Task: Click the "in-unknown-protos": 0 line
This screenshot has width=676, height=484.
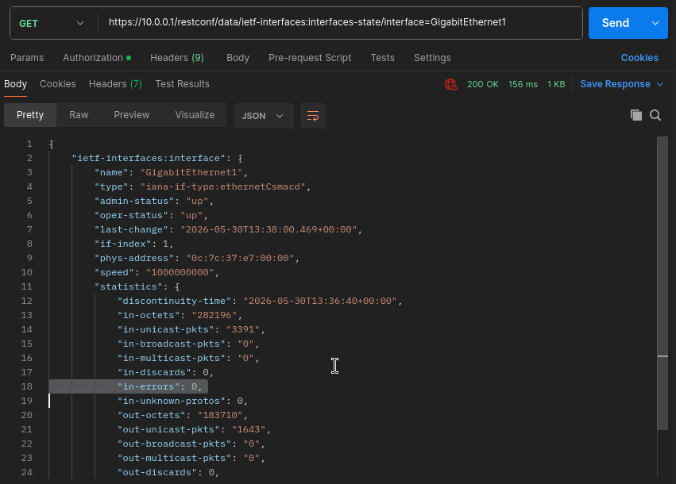Action: tap(183, 401)
